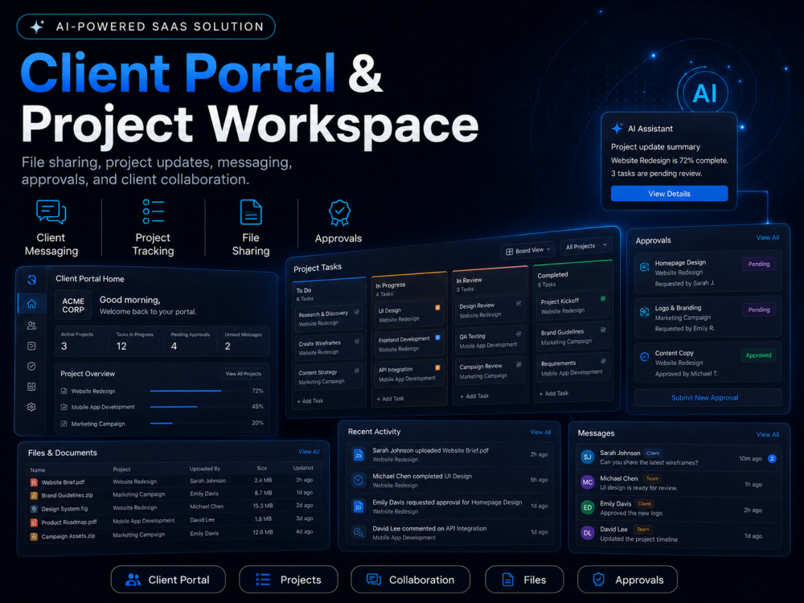
Task: Click ACME CORP logo tile
Action: 73,305
